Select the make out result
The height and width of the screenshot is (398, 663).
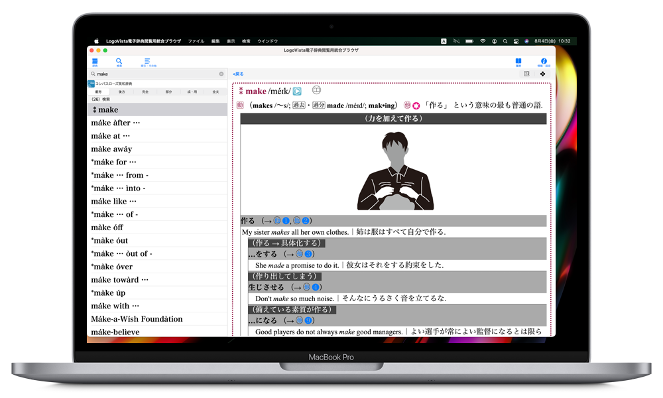[x=157, y=241]
